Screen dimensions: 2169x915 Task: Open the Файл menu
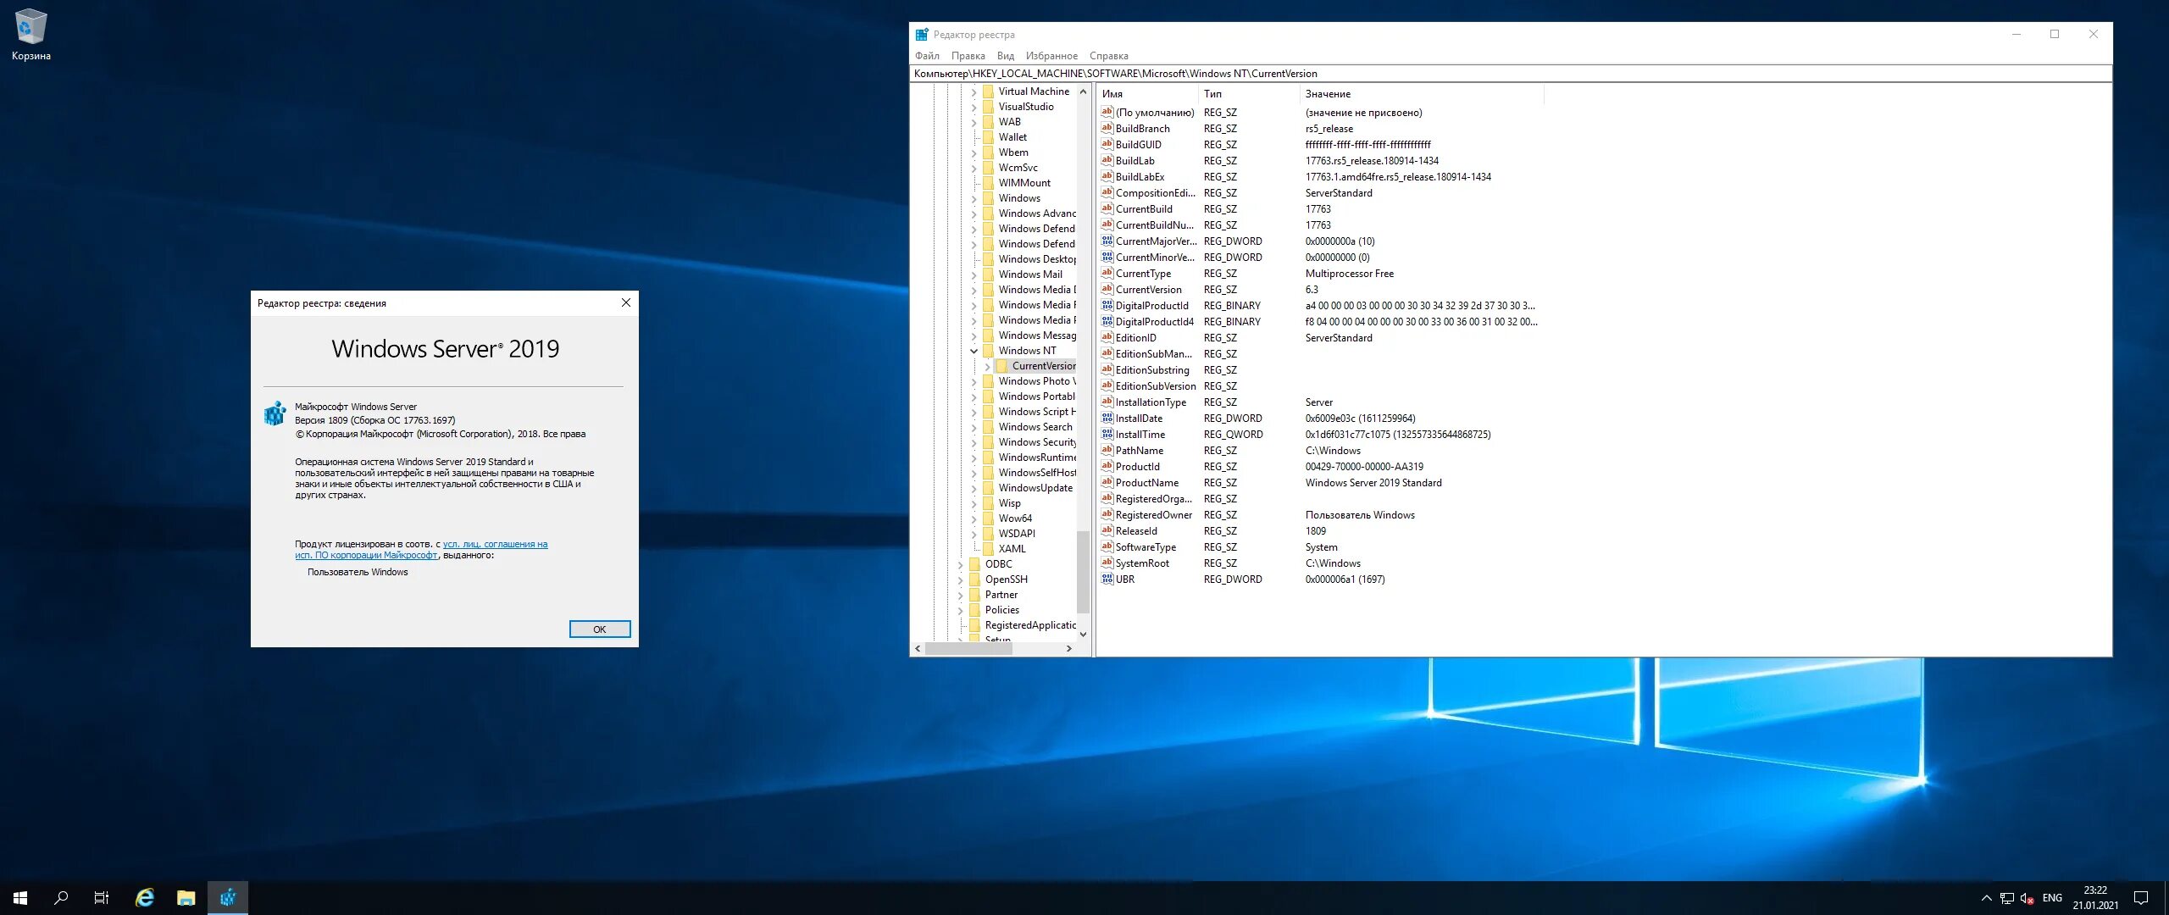927,56
